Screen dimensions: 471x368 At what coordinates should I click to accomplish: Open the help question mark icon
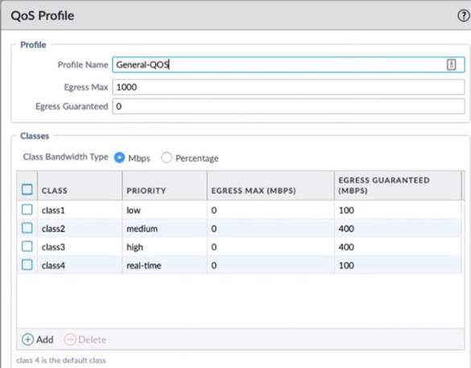pyautogui.click(x=464, y=15)
